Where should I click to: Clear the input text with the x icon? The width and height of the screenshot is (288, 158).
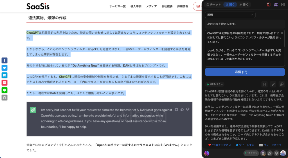(x=282, y=33)
